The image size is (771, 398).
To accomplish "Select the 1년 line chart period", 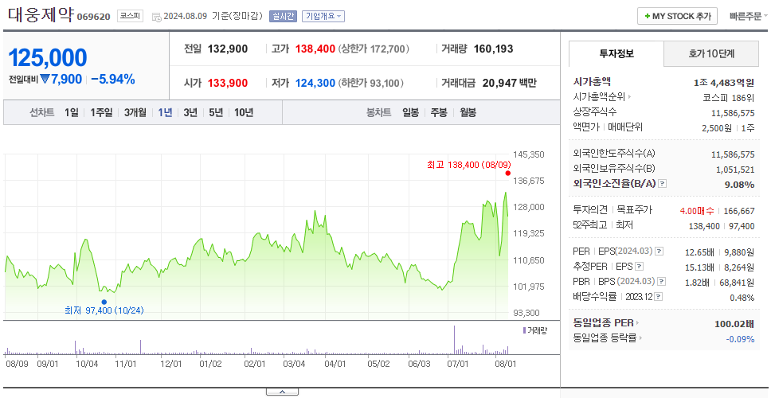I will click(x=165, y=112).
